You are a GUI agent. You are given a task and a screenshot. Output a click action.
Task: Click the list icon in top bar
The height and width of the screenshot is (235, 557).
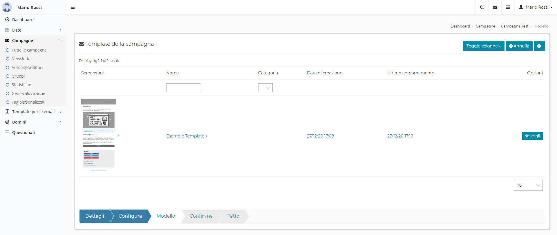point(508,7)
